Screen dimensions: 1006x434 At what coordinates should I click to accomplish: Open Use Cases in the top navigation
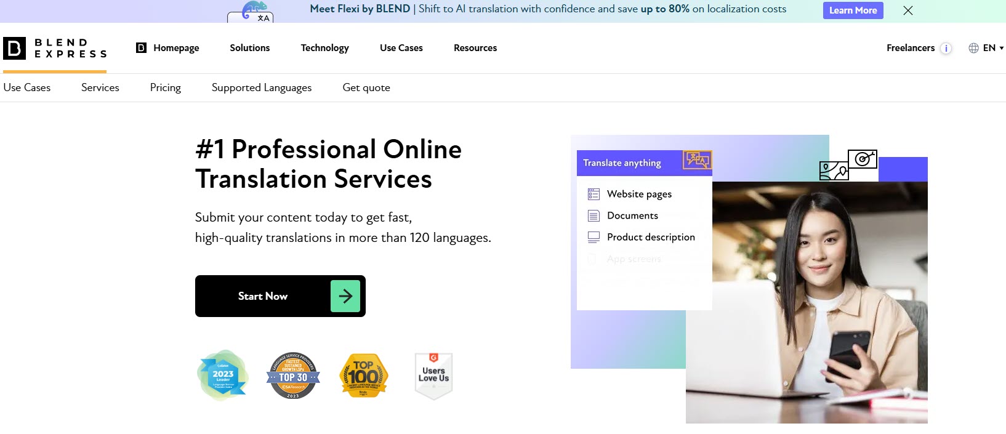click(x=401, y=48)
